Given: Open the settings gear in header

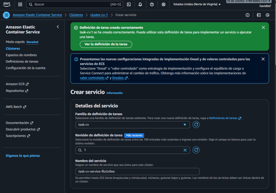Looking at the screenshot, I should (x=163, y=5).
